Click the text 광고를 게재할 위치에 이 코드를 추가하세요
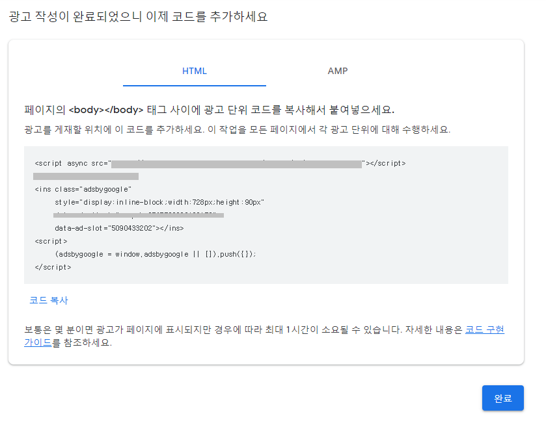This screenshot has height=434, width=546. point(115,130)
